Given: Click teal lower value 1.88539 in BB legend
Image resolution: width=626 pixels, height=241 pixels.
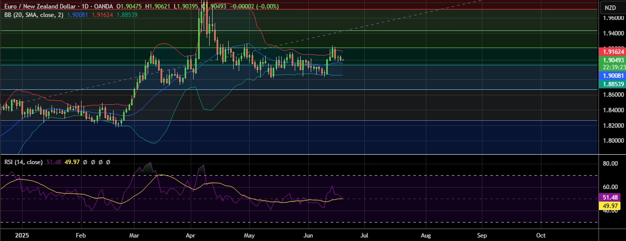Looking at the screenshot, I should pos(126,15).
